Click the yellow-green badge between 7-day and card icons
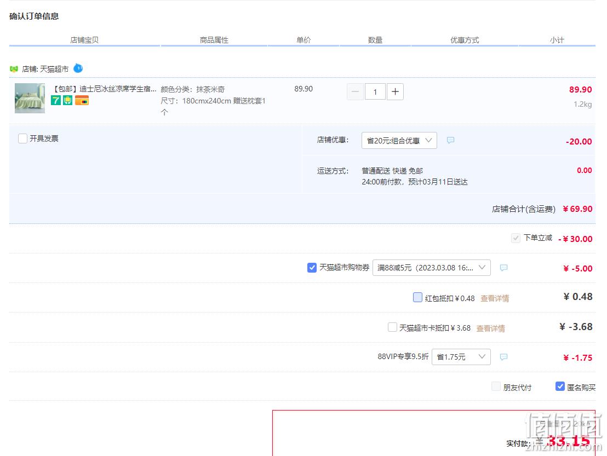607x456 pixels. click(x=68, y=101)
